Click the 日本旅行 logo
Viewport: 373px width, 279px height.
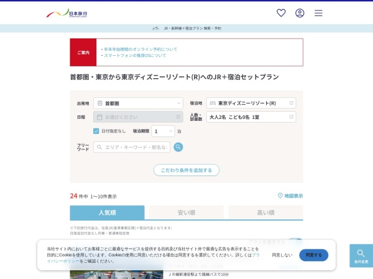click(x=67, y=13)
